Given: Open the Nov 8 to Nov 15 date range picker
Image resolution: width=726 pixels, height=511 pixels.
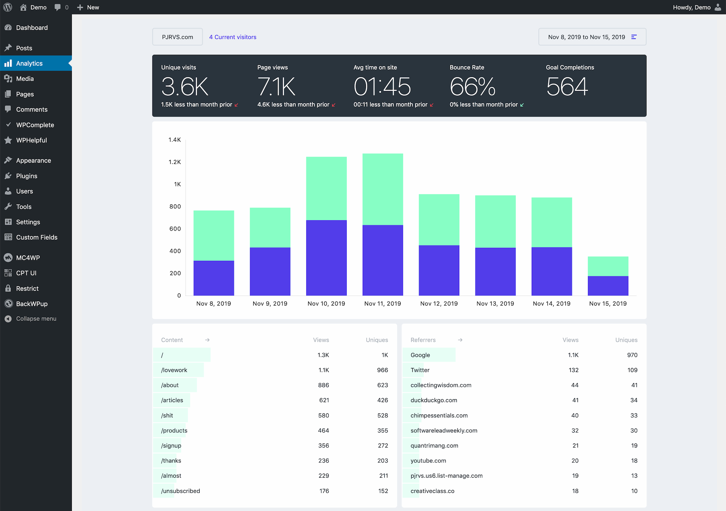Looking at the screenshot, I should [587, 37].
